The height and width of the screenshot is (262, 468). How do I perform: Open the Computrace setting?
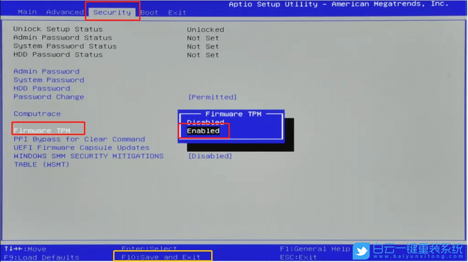click(37, 113)
